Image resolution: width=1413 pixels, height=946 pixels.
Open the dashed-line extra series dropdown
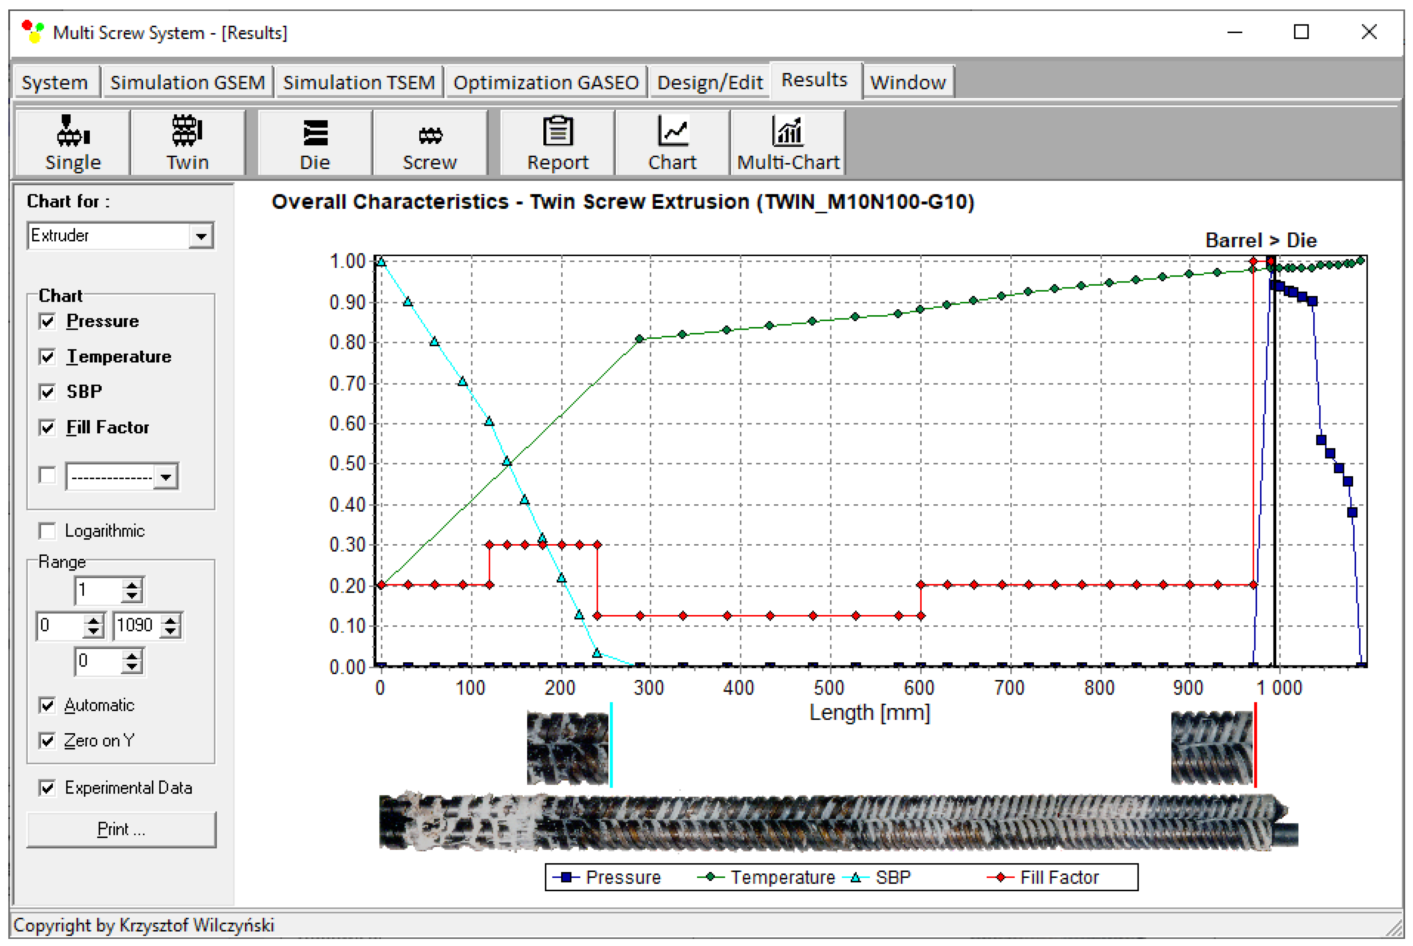pos(166,477)
